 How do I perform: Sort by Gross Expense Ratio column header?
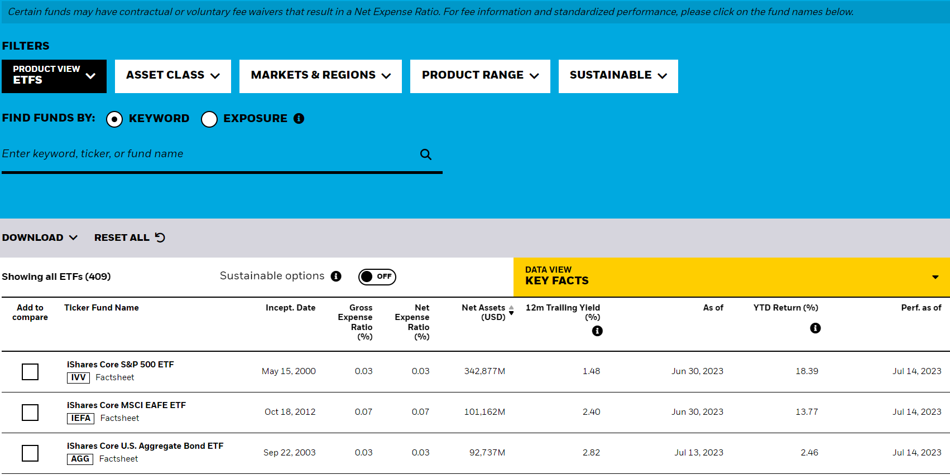[x=356, y=322]
